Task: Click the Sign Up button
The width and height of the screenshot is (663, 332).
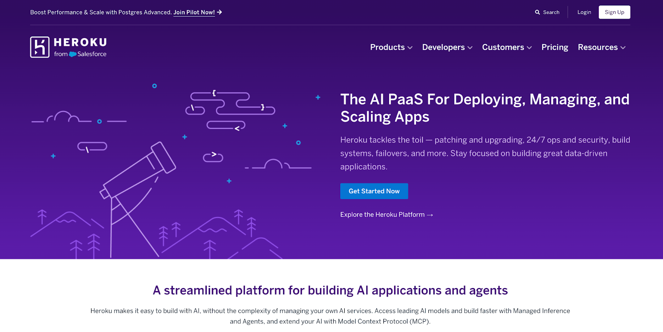Action: click(x=614, y=12)
